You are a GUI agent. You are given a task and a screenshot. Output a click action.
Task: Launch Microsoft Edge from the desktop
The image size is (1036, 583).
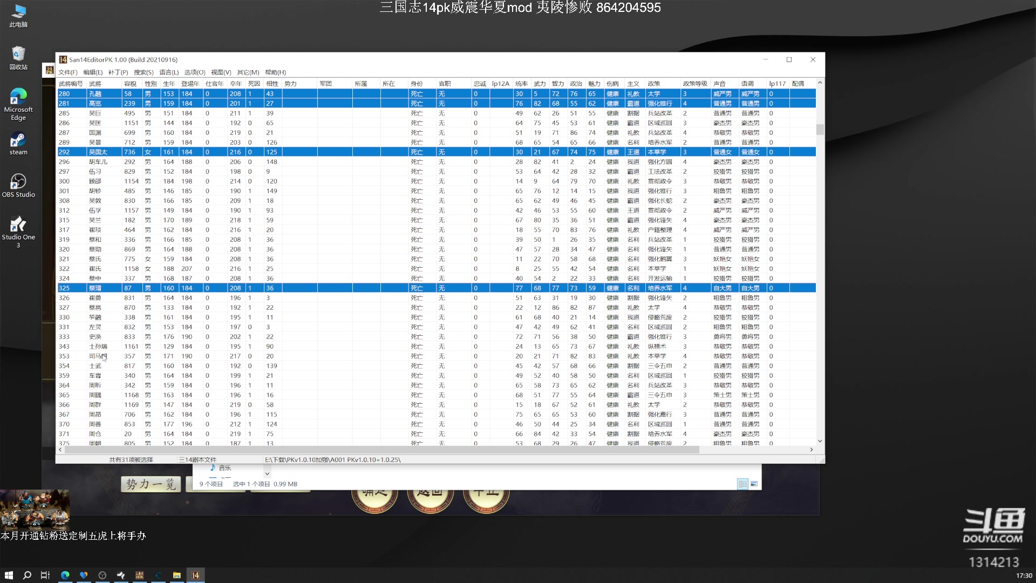[x=18, y=105]
